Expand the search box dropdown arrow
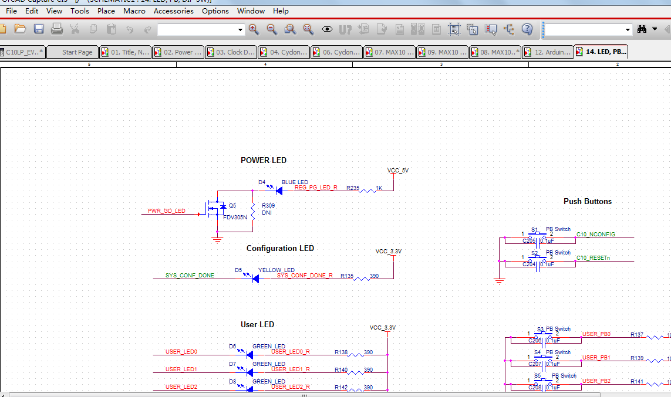This screenshot has width=671, height=397. (628, 29)
